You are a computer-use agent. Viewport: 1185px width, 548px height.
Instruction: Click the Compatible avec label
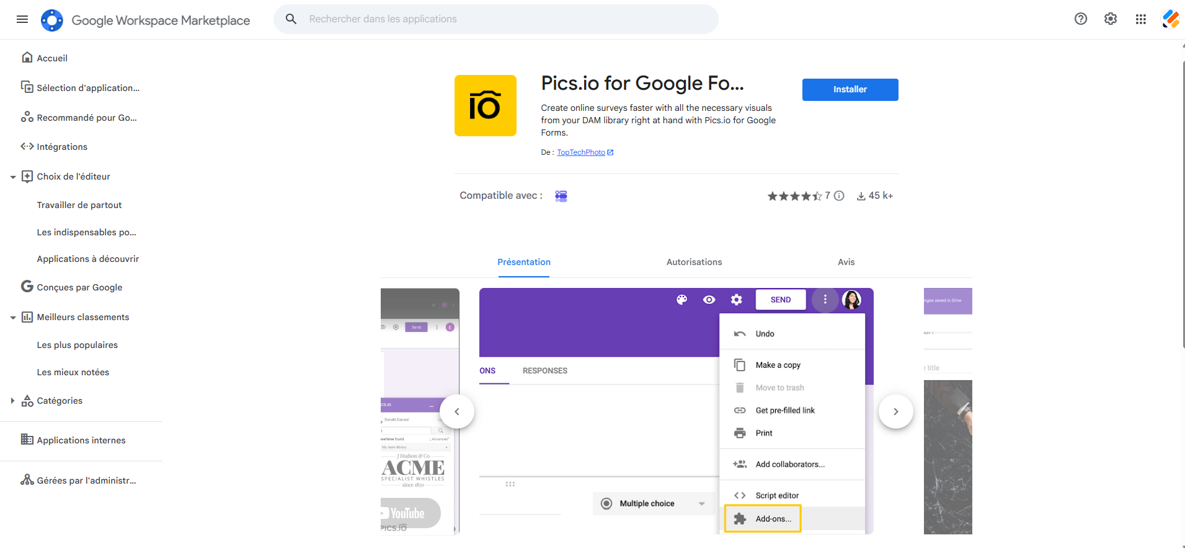click(501, 196)
